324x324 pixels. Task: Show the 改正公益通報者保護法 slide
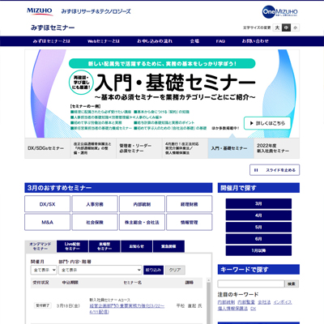[x=93, y=148]
